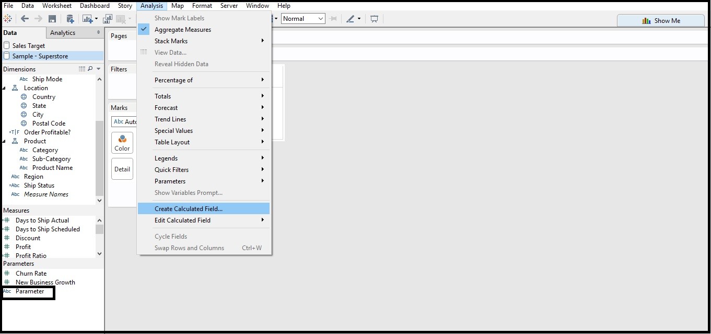
Task: Open the Highlight tool icon
Action: [350, 18]
